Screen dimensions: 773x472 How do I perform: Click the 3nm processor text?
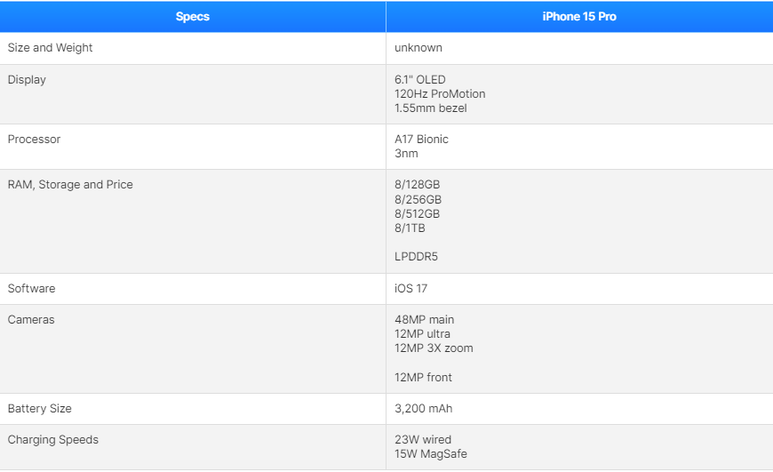click(x=406, y=154)
